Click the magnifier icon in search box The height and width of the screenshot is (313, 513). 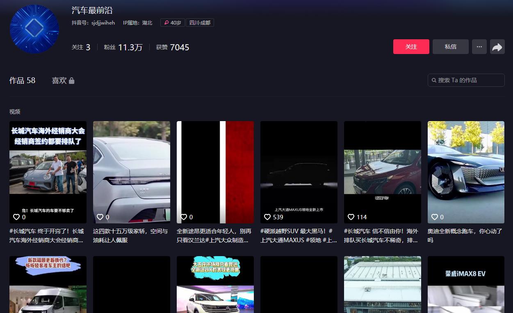[434, 80]
